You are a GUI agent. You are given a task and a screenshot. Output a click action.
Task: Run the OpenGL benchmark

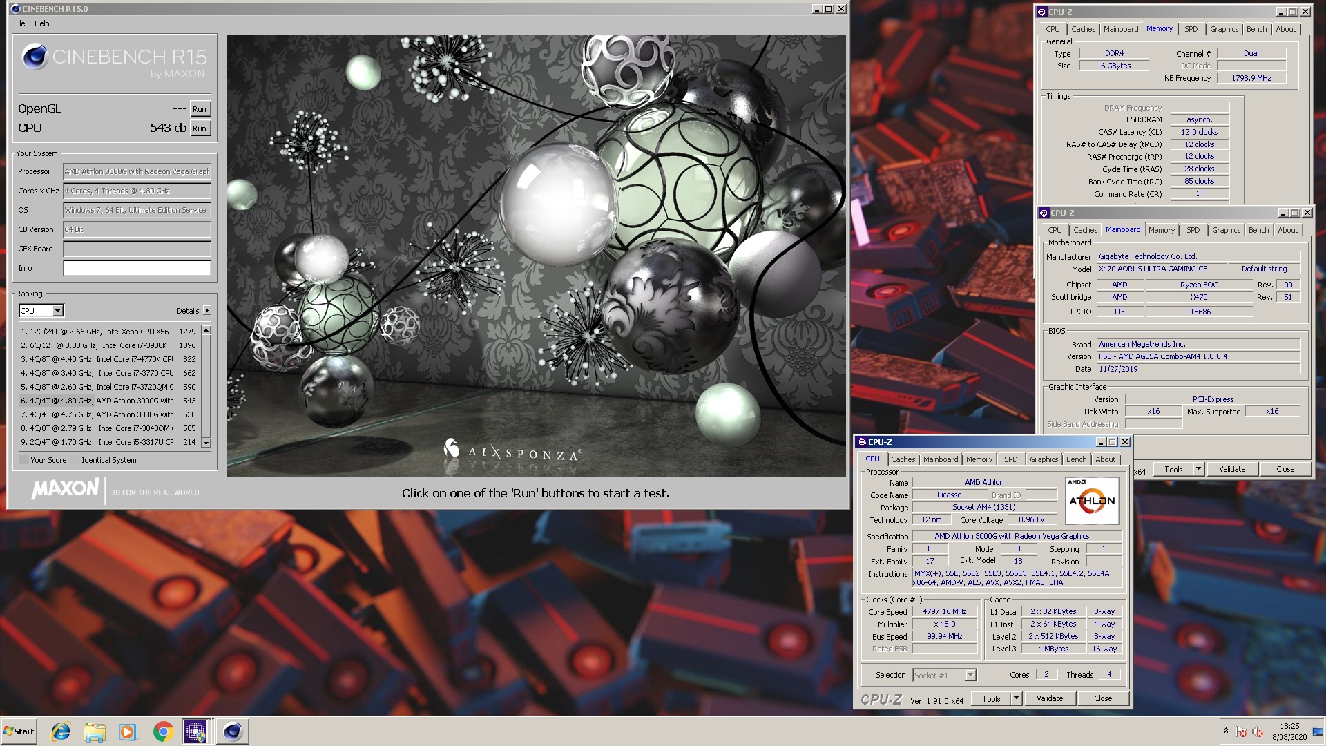200,109
